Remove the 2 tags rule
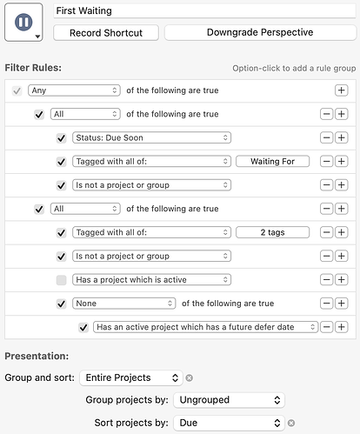The width and height of the screenshot is (360, 434). [x=326, y=232]
